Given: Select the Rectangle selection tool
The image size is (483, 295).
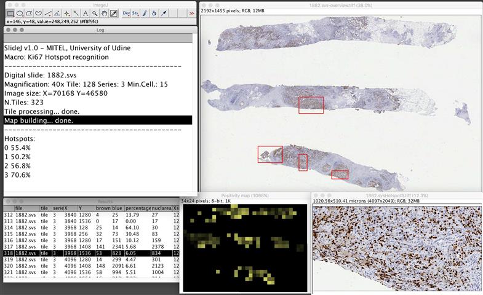Looking at the screenshot, I should click(x=10, y=13).
